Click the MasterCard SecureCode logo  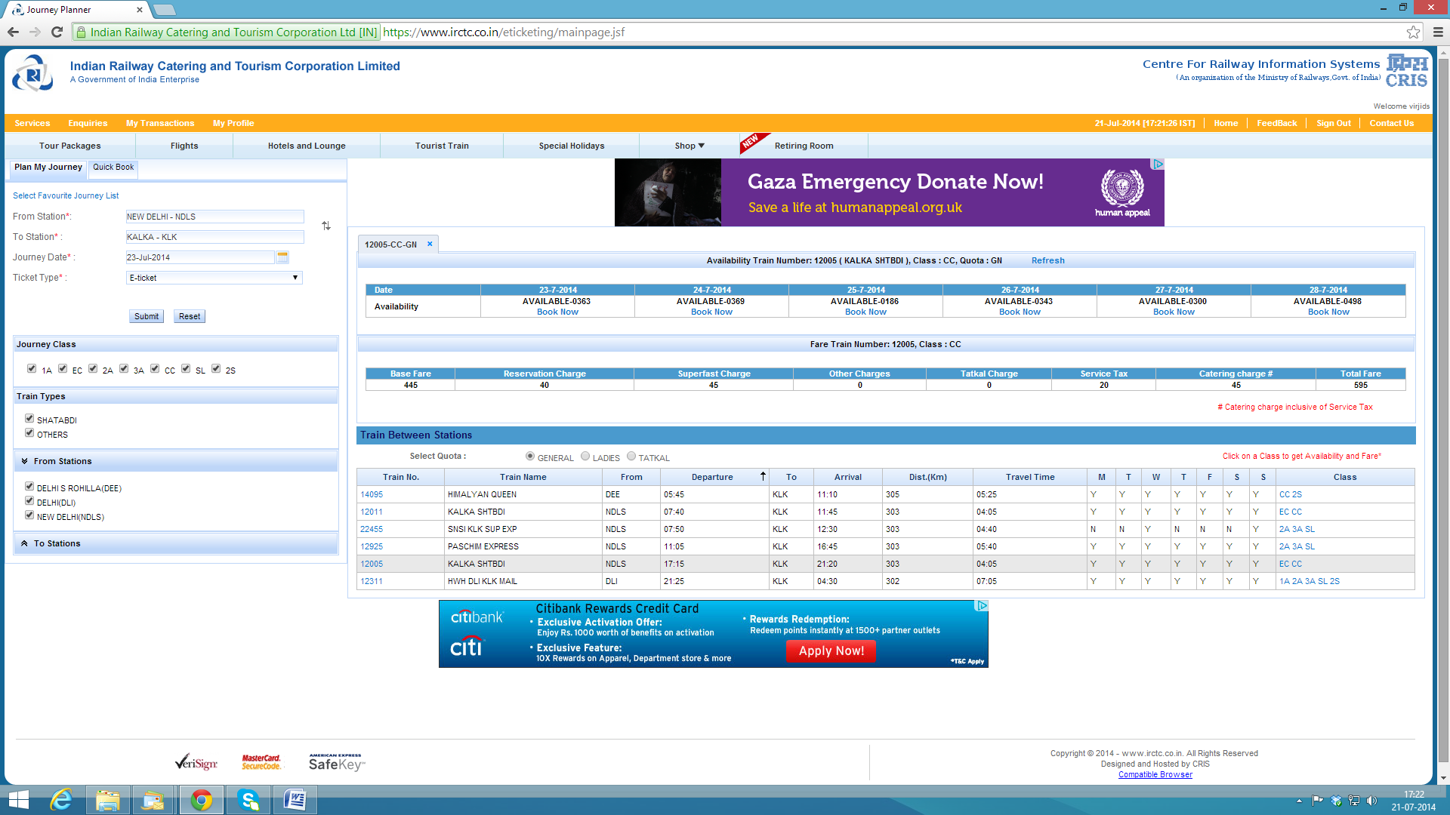pos(261,762)
